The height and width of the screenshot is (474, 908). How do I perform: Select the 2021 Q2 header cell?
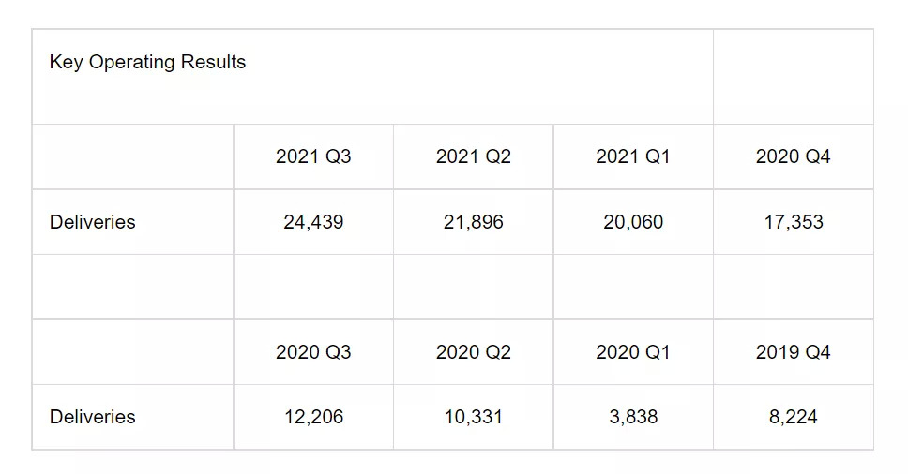pos(473,156)
